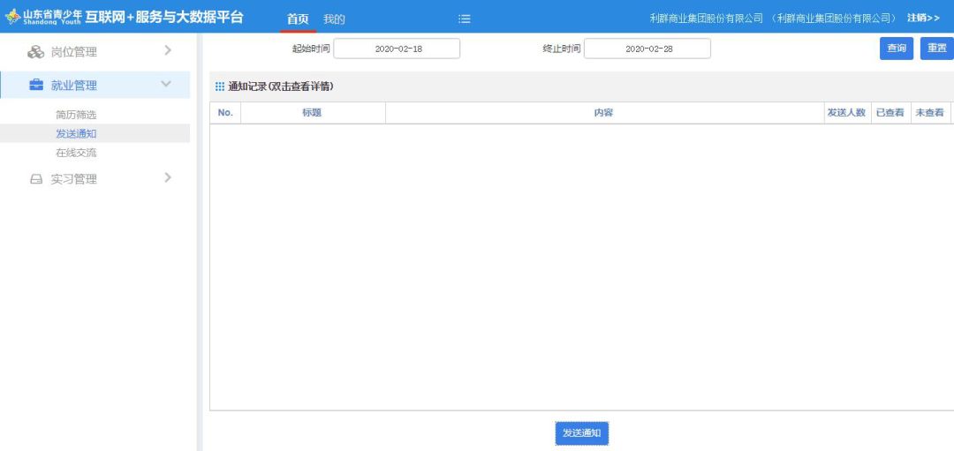The image size is (954, 451).
Task: Click the 就业管理 briefcase icon
Action: pyautogui.click(x=36, y=85)
